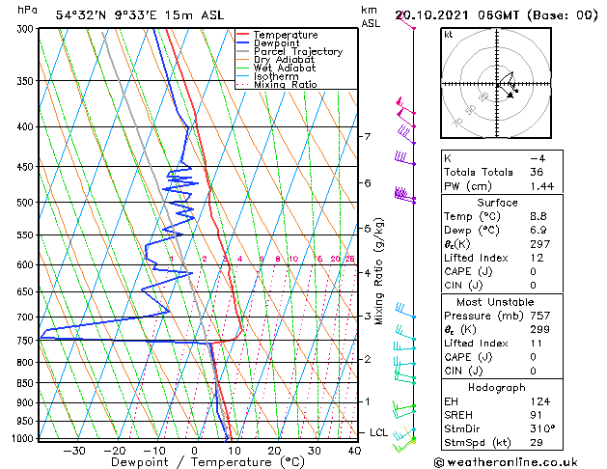
Task: Click the 'Temperature' legend entry
Action: [286, 35]
